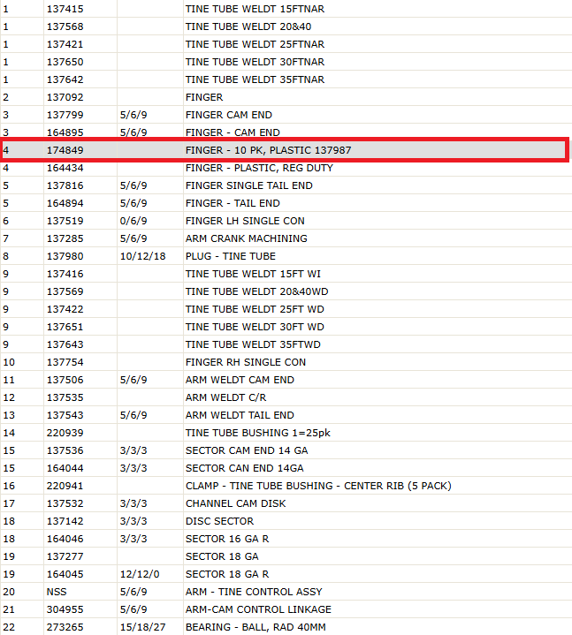
Task: Select the ARM CRANK MACHINING row
Action: click(286, 238)
